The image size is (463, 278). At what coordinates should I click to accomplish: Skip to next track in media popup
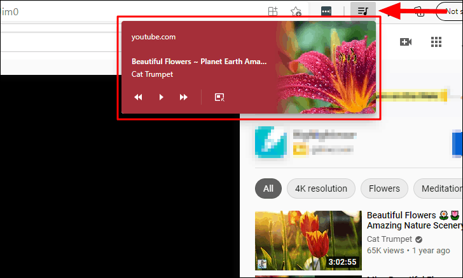pyautogui.click(x=183, y=97)
